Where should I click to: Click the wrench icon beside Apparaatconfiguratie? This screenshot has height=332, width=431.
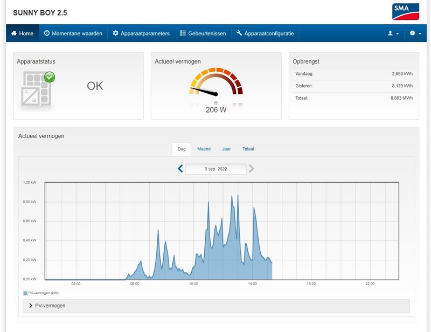pos(239,33)
